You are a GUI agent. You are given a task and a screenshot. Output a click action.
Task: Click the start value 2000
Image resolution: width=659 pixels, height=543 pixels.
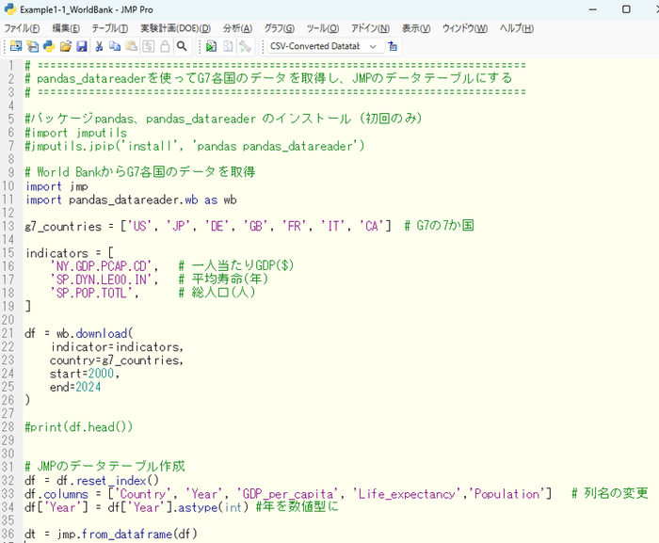(x=101, y=374)
